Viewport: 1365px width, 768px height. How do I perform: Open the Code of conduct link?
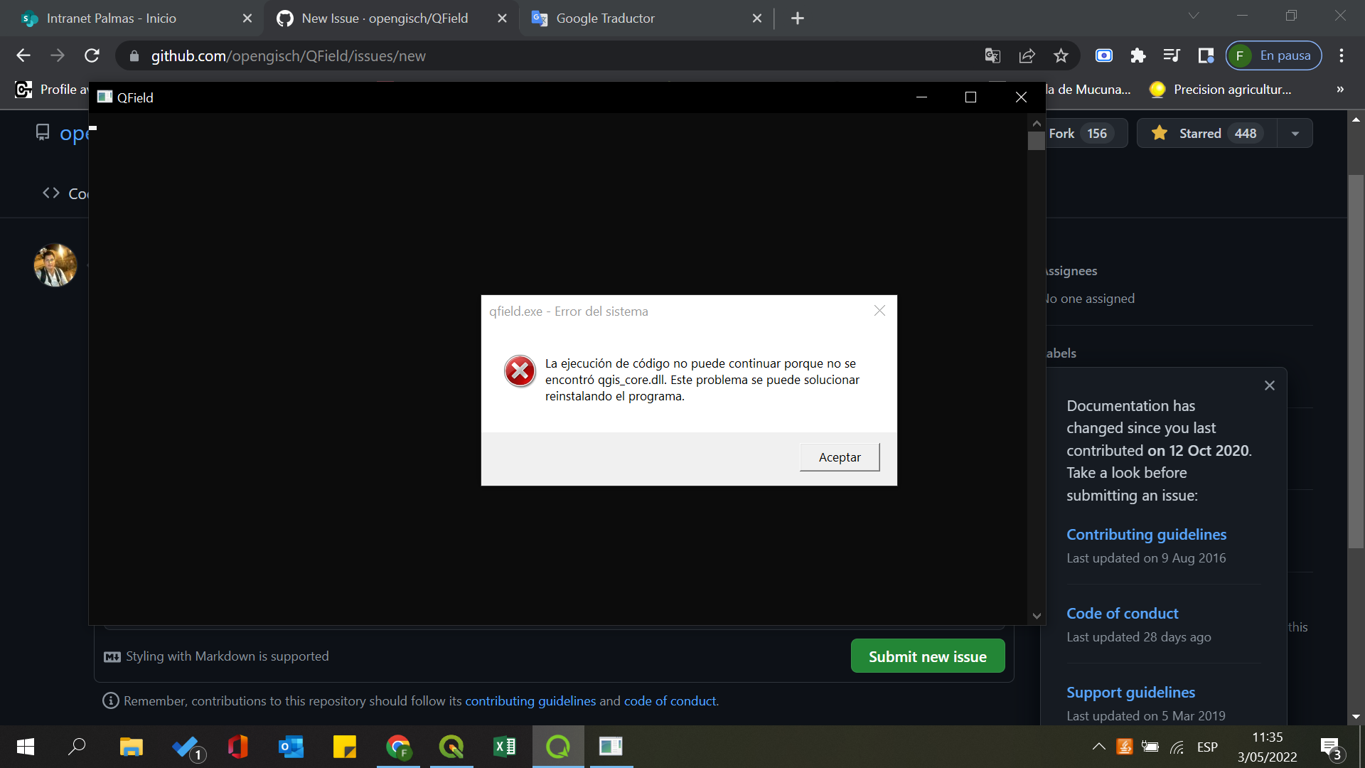pos(1122,613)
